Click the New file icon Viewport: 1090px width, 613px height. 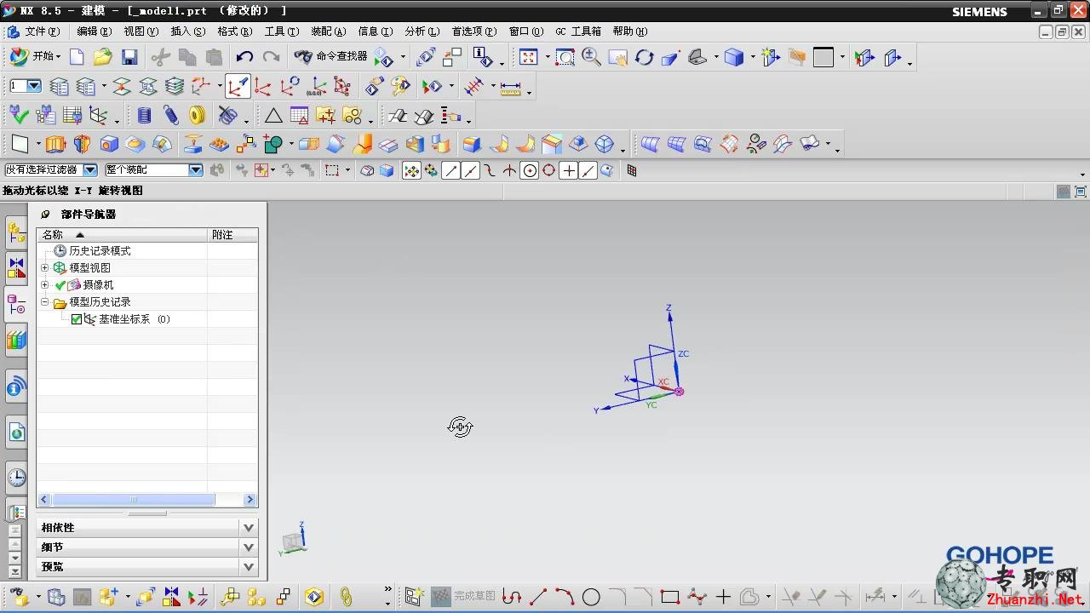pos(77,57)
